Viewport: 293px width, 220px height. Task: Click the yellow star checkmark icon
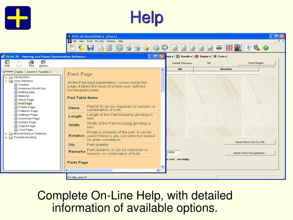pyautogui.click(x=146, y=48)
